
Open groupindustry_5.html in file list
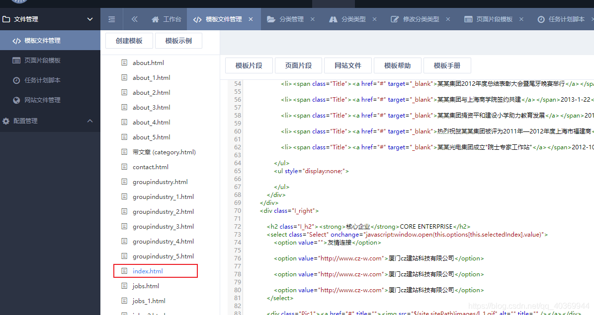(x=163, y=256)
